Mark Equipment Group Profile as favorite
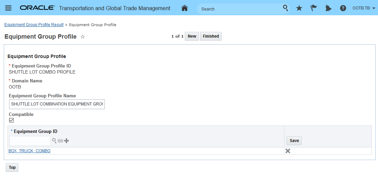378x177 pixels. tap(83, 37)
